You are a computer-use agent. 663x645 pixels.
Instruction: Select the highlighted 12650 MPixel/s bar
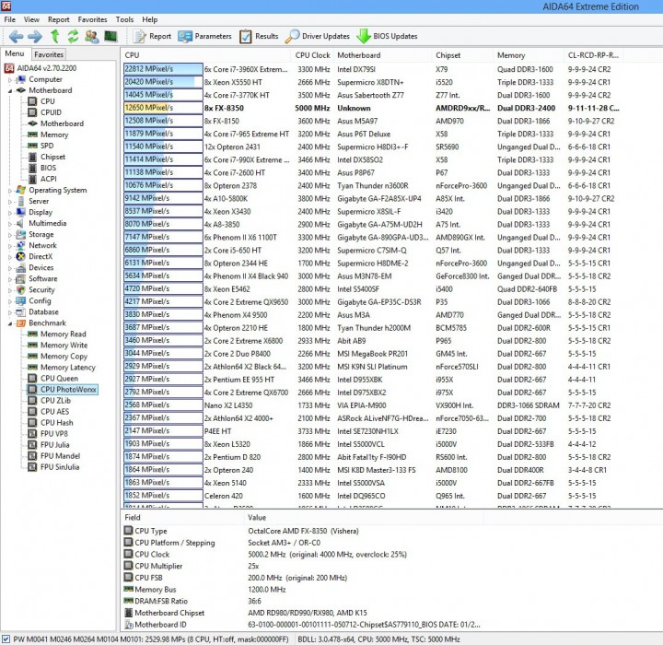click(163, 108)
